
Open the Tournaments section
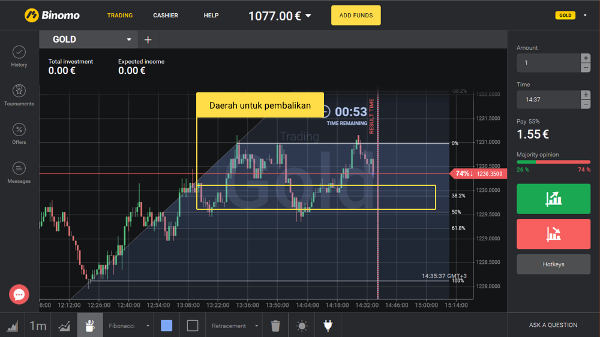[x=19, y=95]
